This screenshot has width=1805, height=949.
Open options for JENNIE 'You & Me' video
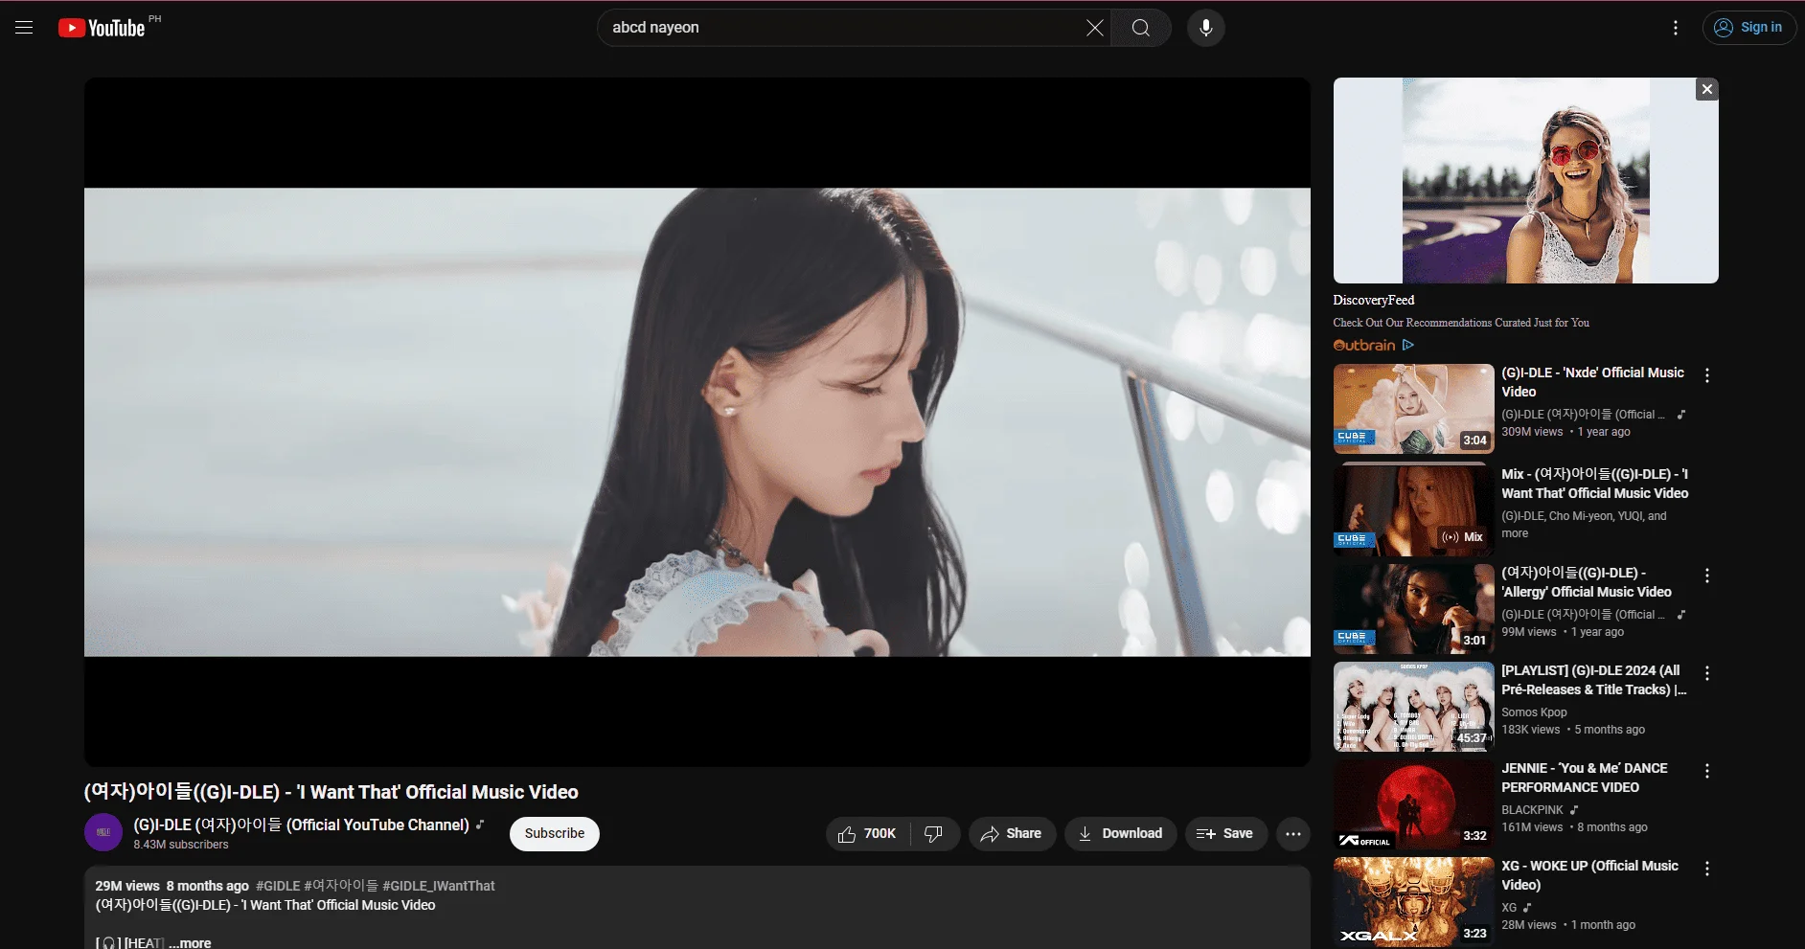[x=1707, y=771]
